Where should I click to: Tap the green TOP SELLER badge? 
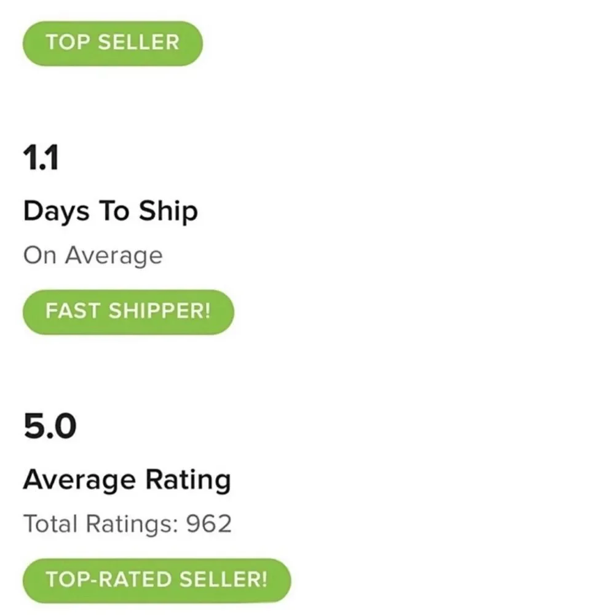click(113, 43)
